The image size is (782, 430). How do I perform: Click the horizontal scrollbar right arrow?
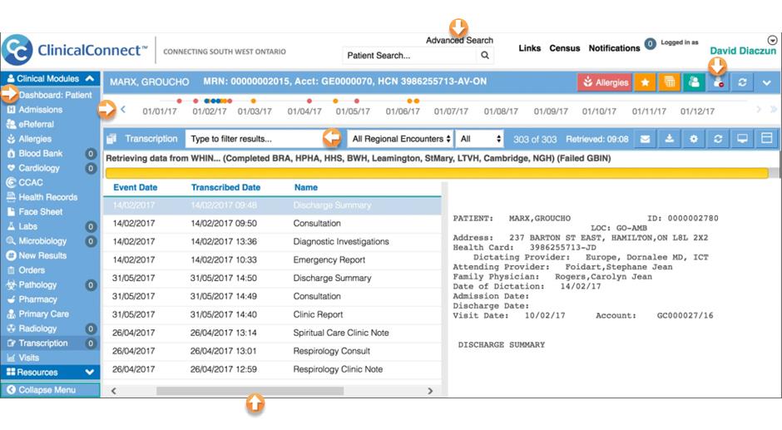[430, 391]
